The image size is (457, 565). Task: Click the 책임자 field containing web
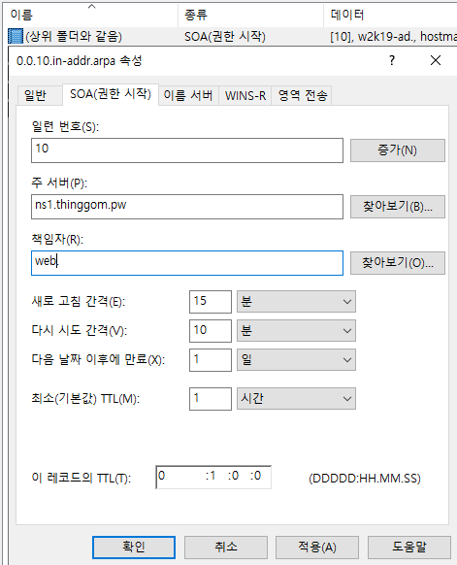pyautogui.click(x=187, y=263)
